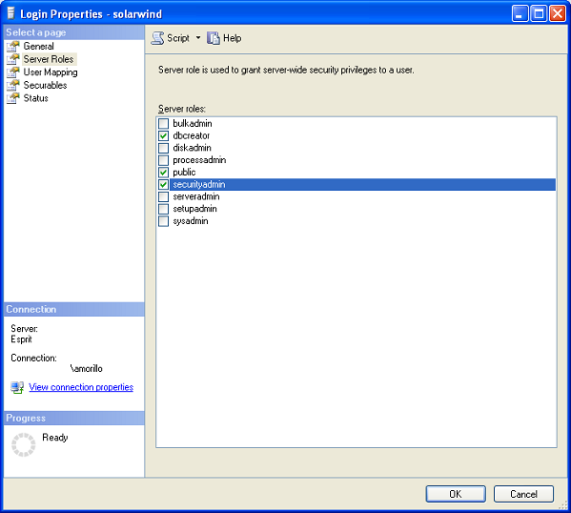Click the Ready progress status
571x513 pixels.
(x=55, y=438)
